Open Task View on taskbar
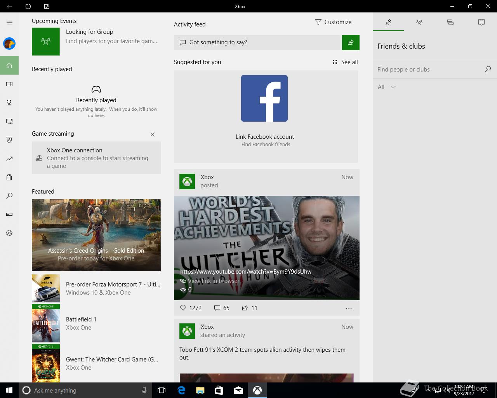The image size is (497, 398). point(162,390)
